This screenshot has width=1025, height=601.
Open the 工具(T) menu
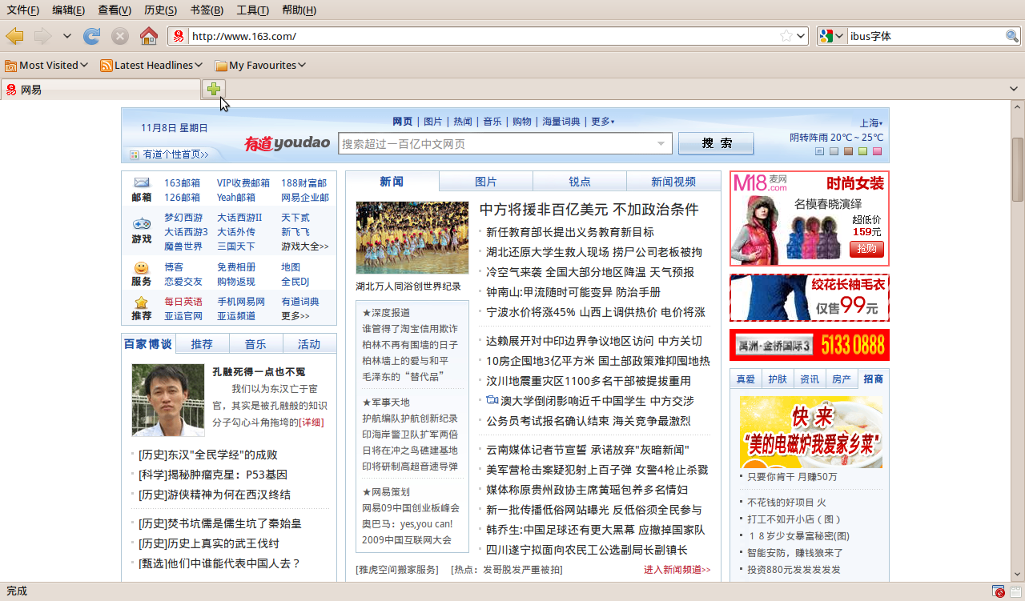pyautogui.click(x=253, y=10)
